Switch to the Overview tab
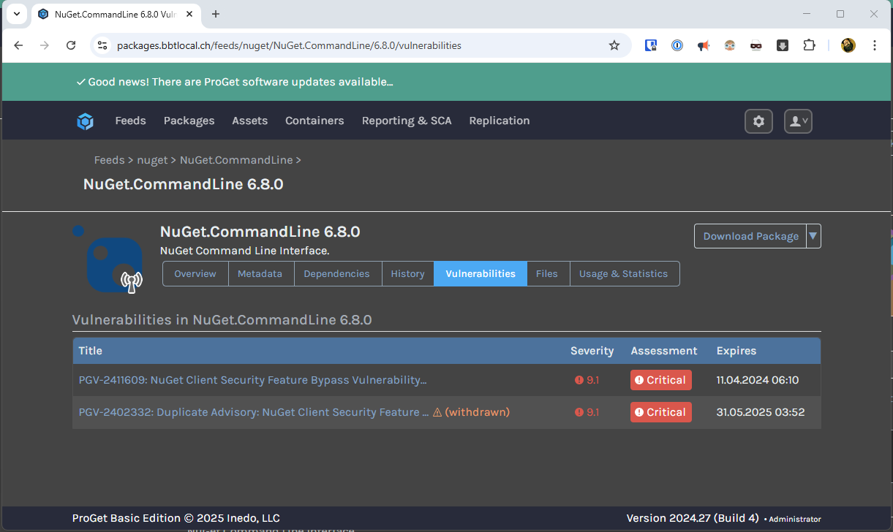 point(195,273)
